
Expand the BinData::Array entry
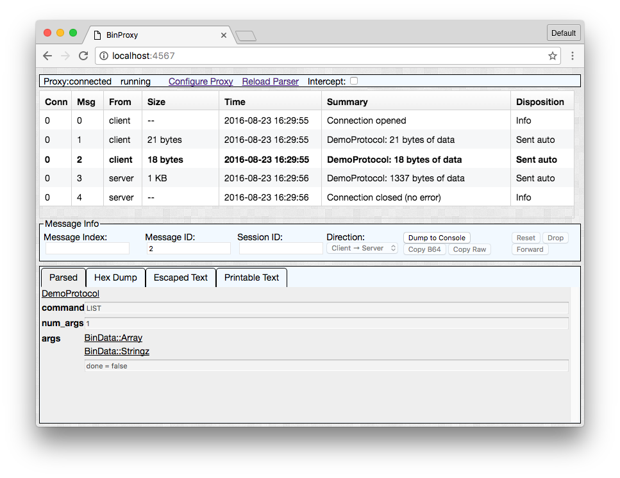click(113, 338)
